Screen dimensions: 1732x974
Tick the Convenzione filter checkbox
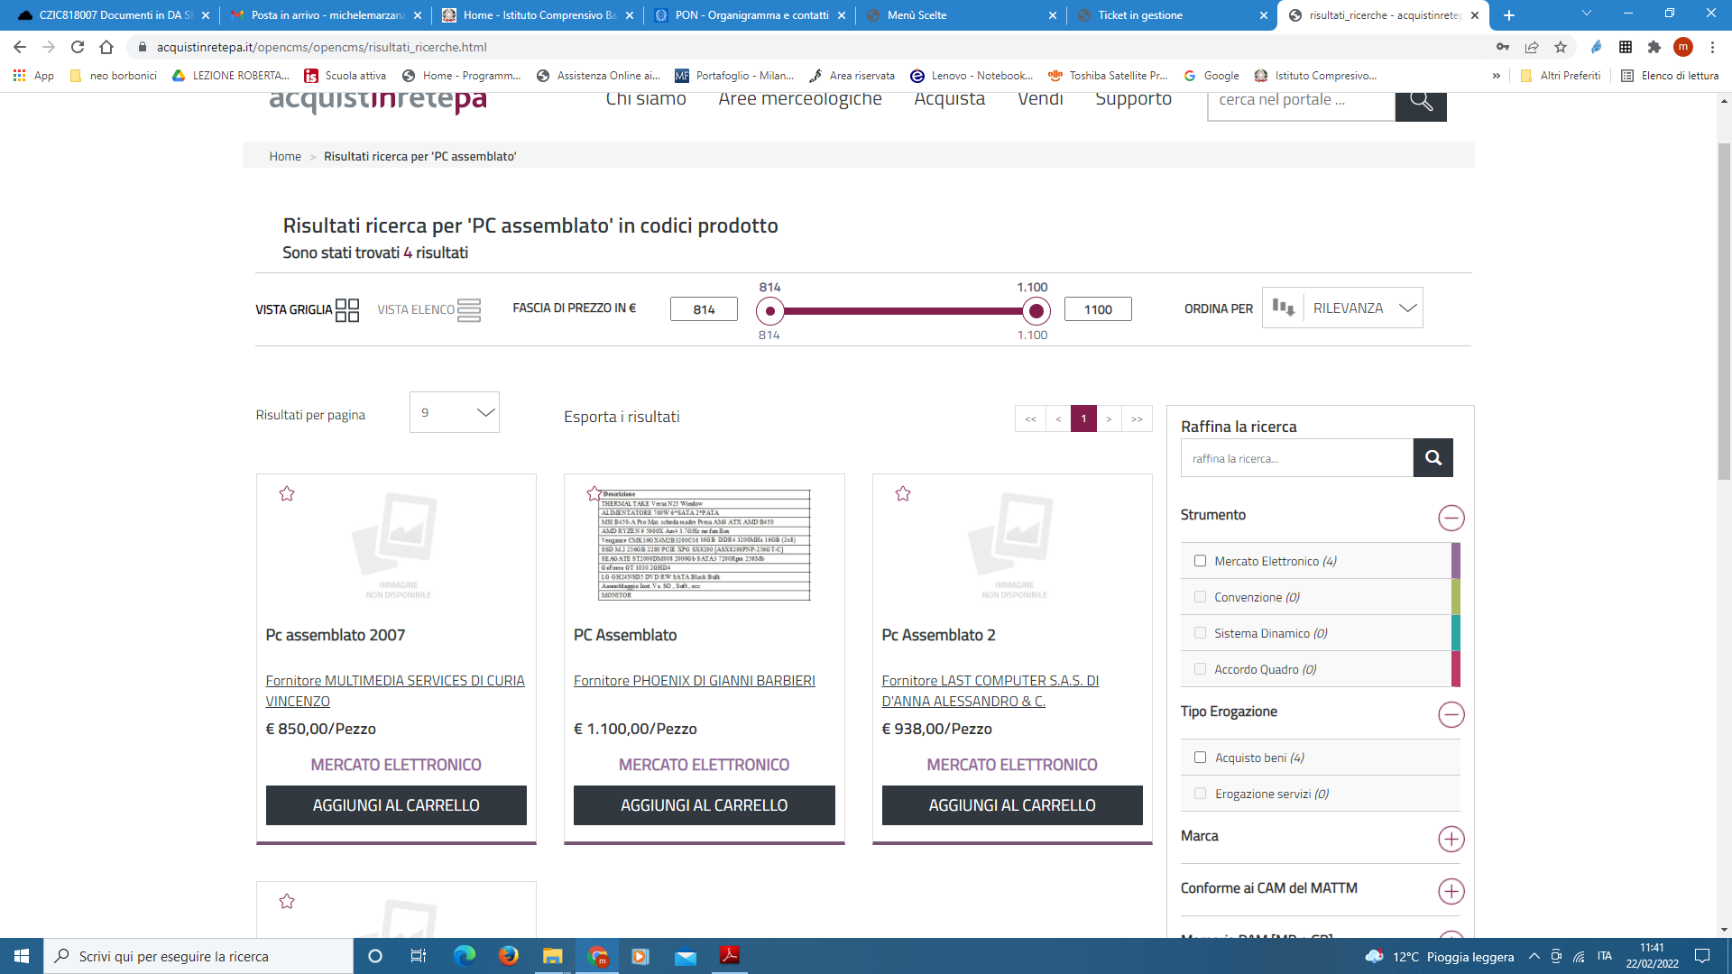pos(1200,597)
